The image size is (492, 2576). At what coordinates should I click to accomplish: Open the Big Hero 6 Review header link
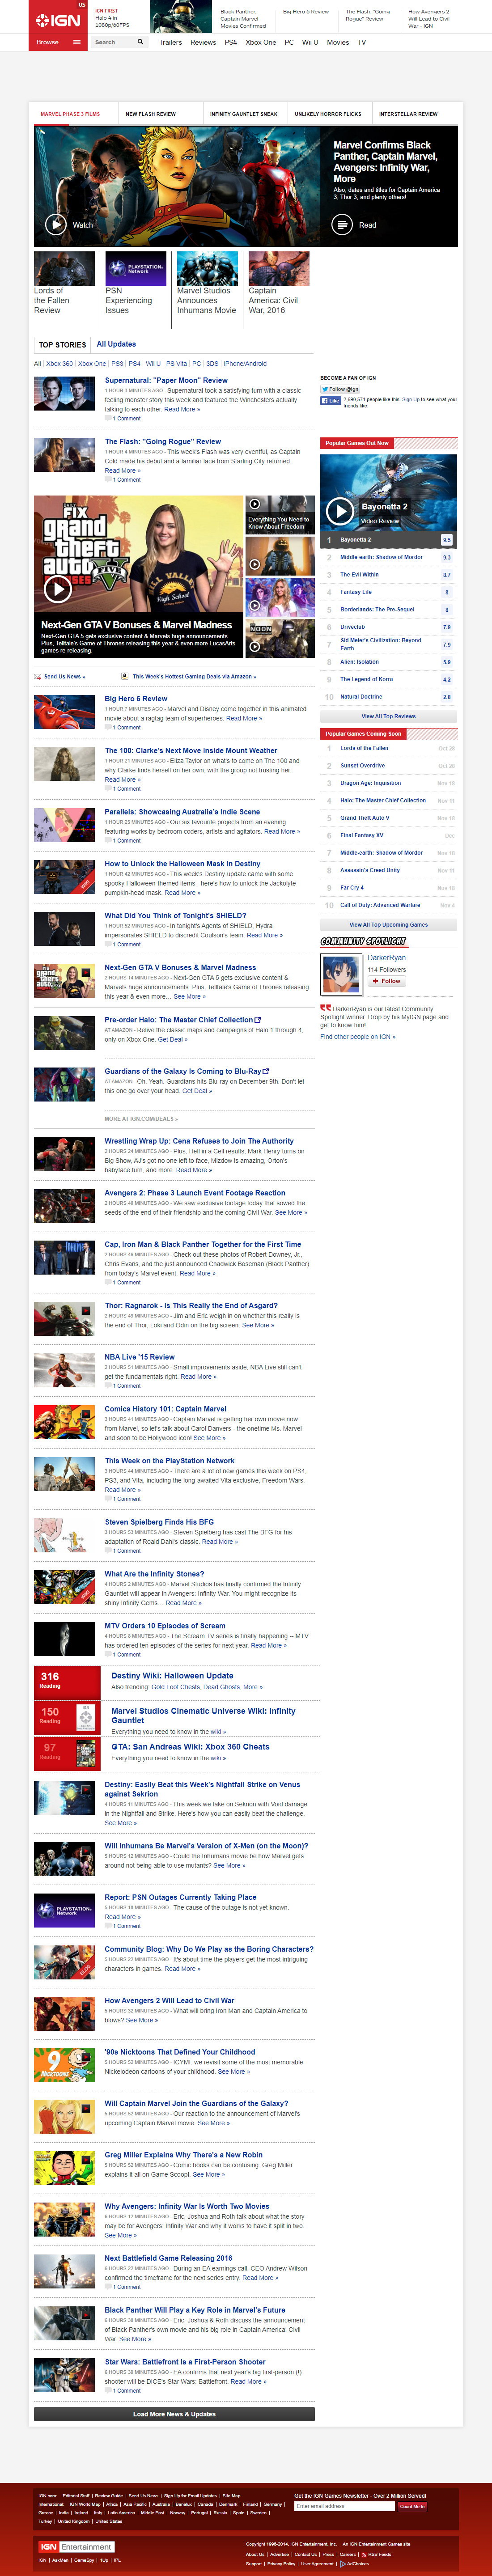click(305, 12)
